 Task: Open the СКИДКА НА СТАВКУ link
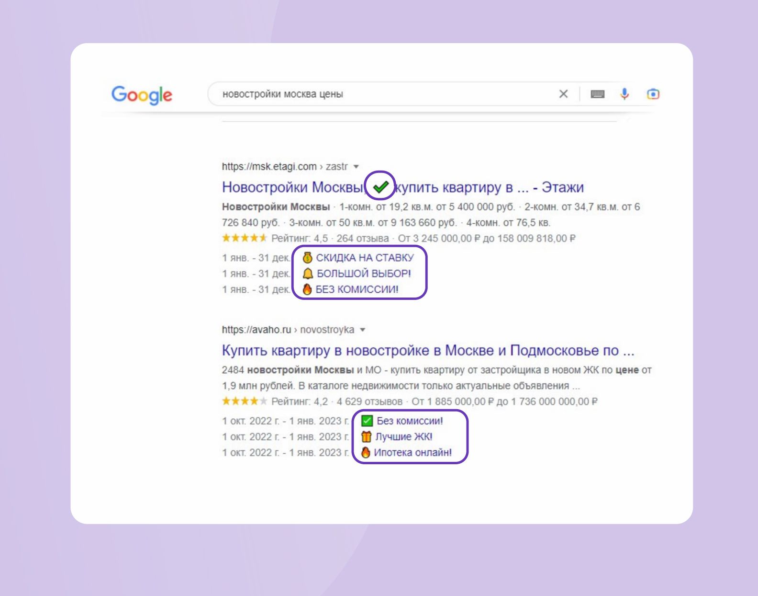click(x=365, y=258)
